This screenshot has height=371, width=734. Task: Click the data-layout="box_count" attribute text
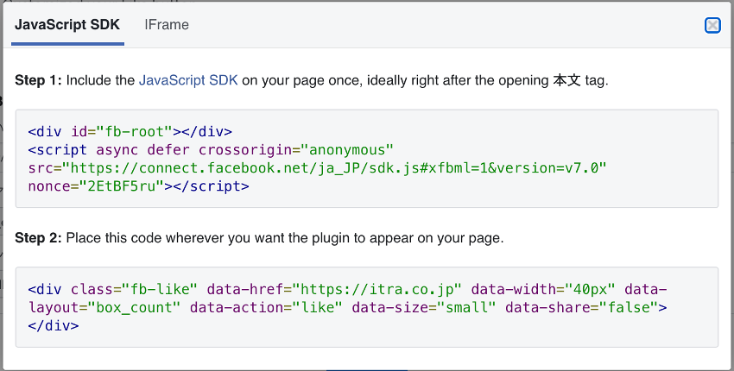tap(104, 307)
